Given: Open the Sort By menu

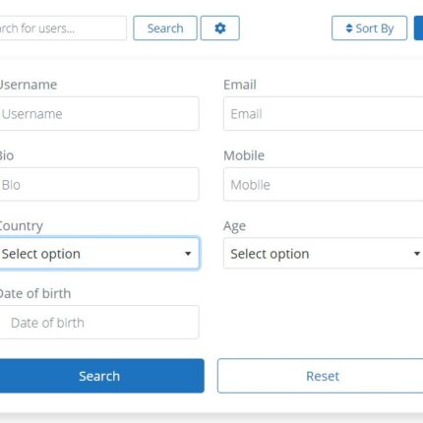Looking at the screenshot, I should (x=370, y=29).
